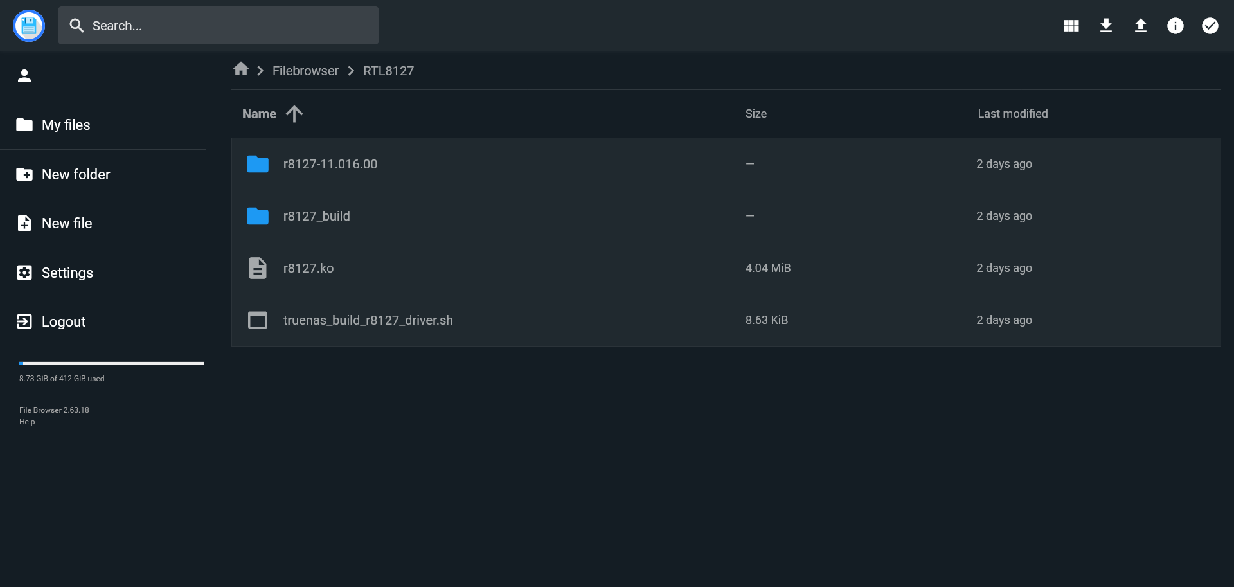Click document icon of r8127.ko
The width and height of the screenshot is (1234, 587).
pyautogui.click(x=258, y=268)
